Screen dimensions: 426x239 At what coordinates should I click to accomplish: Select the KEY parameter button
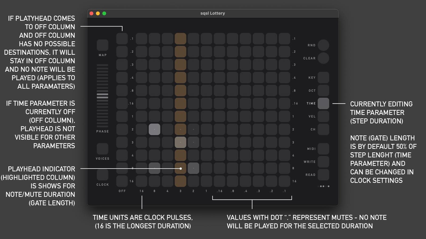pyautogui.click(x=323, y=78)
